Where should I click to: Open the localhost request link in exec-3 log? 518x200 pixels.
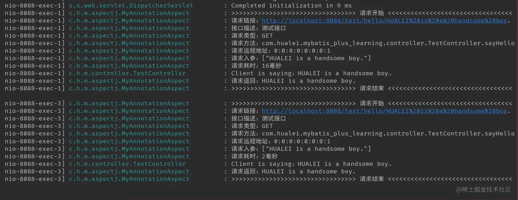click(384, 111)
